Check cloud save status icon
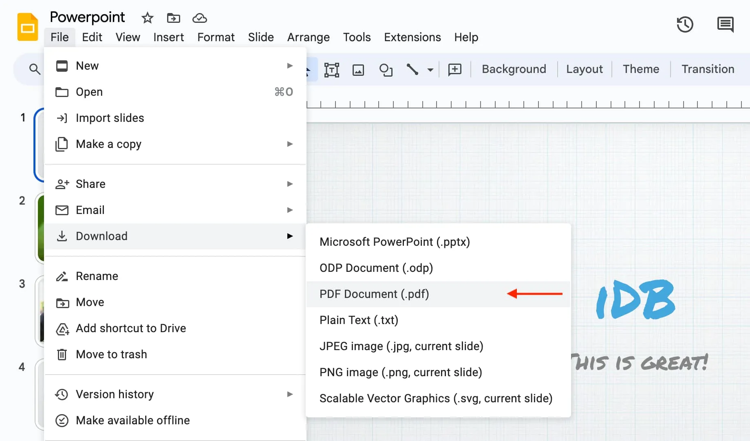The width and height of the screenshot is (750, 441). point(199,18)
